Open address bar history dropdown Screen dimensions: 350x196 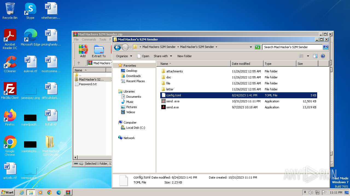[x=251, y=47]
